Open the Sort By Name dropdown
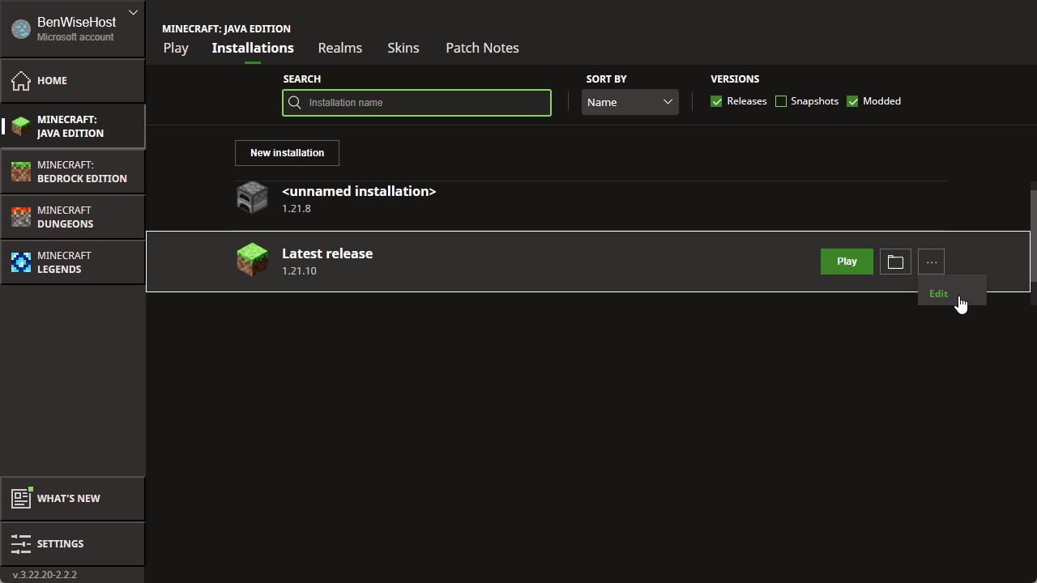The image size is (1037, 583). point(630,102)
